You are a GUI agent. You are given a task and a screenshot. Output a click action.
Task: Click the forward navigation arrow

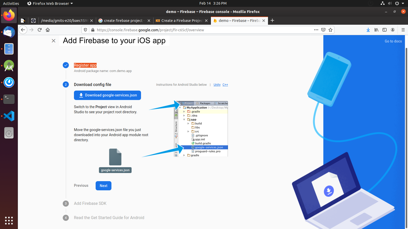[x=31, y=30]
